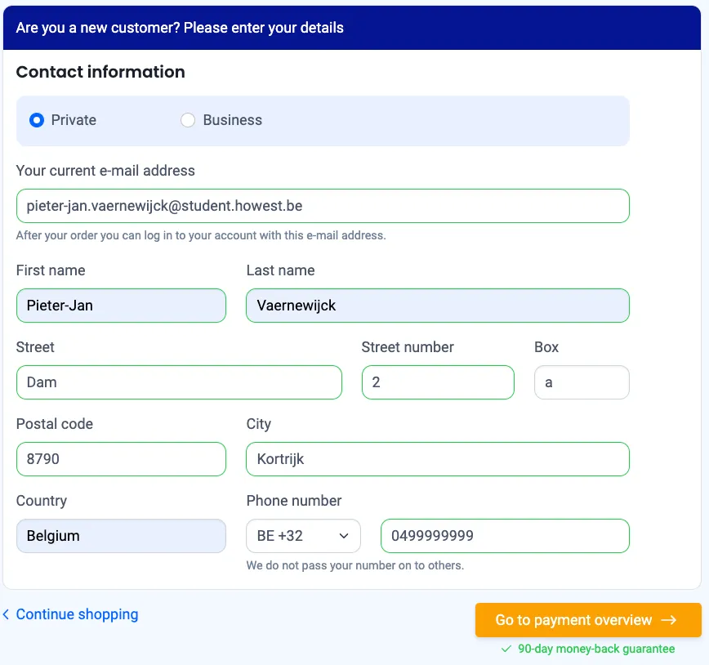
Task: Click the Box input field
Action: 582,382
